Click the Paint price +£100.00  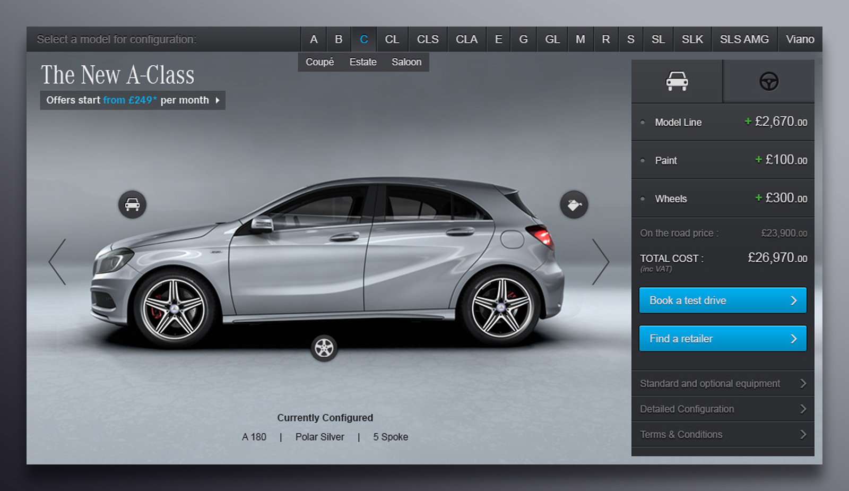[781, 160]
